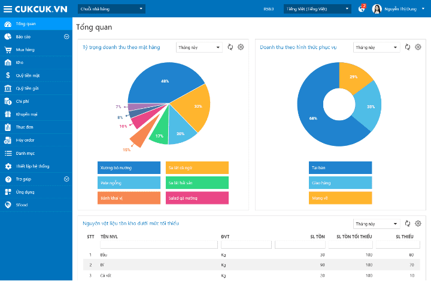The width and height of the screenshot is (431, 281).
Task: Click the Mang về orange legend swatch
Action: click(341, 198)
